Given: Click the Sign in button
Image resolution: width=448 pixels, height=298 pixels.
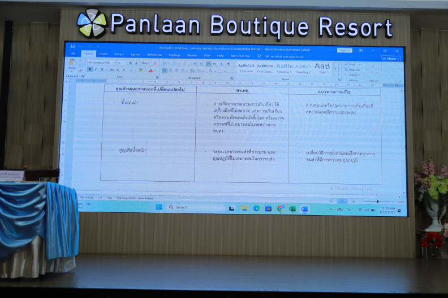Looking at the screenshot, I should click(344, 50).
